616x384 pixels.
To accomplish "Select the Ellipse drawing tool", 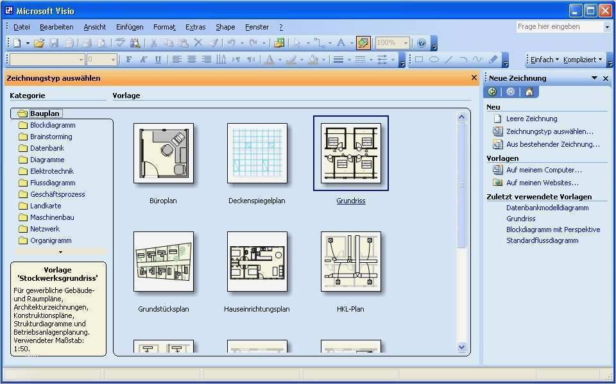I will tap(434, 60).
